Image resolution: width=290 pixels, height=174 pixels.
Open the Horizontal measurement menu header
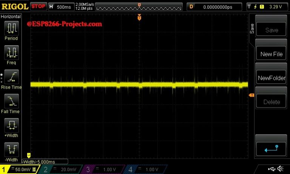point(11,17)
